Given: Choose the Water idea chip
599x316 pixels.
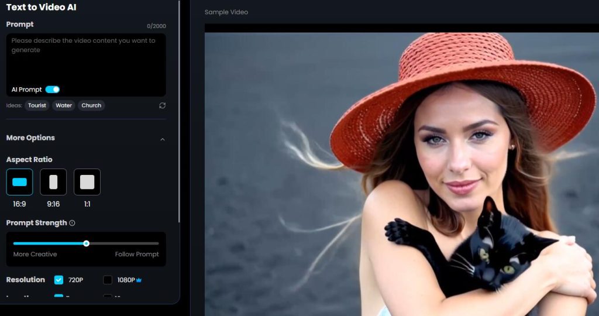Looking at the screenshot, I should (x=64, y=105).
